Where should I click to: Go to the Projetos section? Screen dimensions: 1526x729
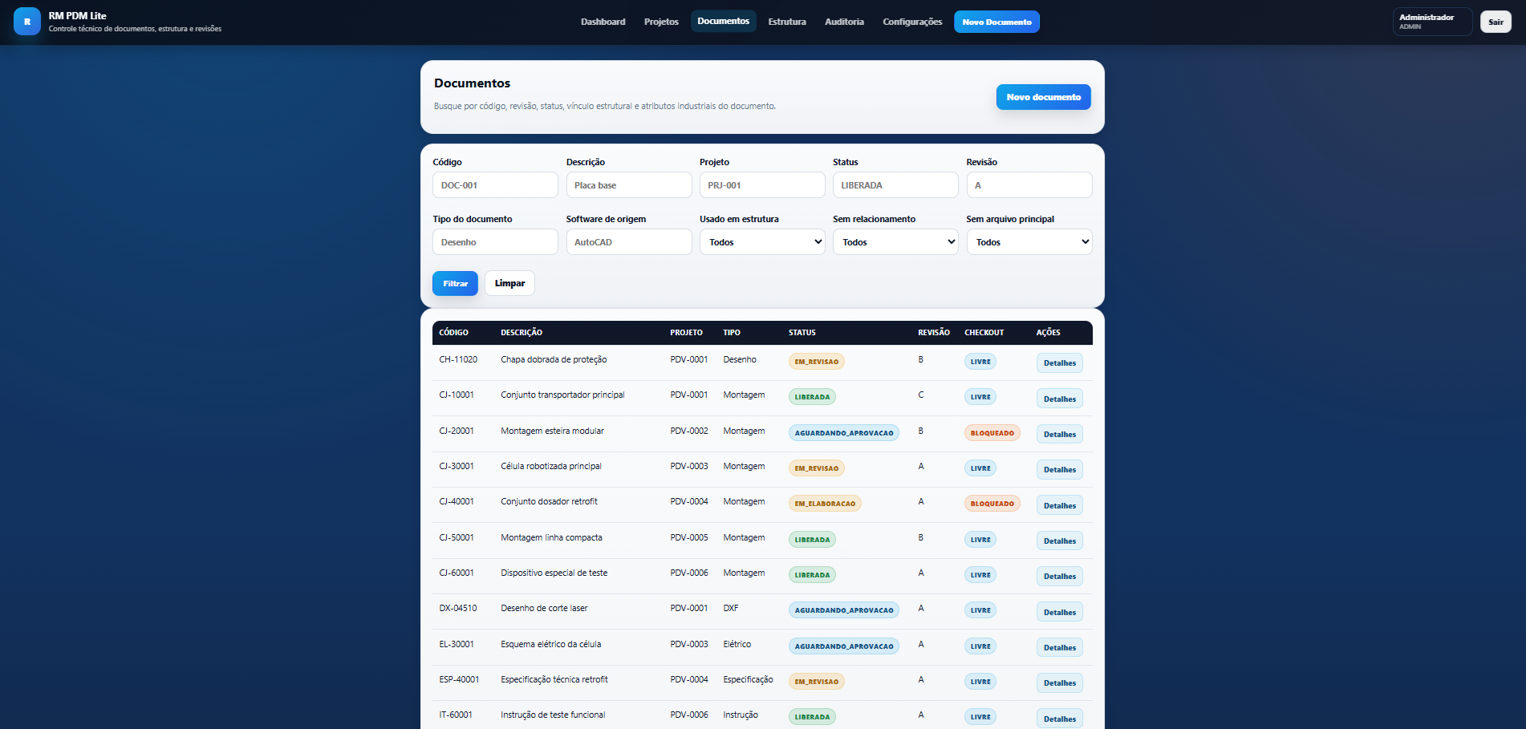661,22
